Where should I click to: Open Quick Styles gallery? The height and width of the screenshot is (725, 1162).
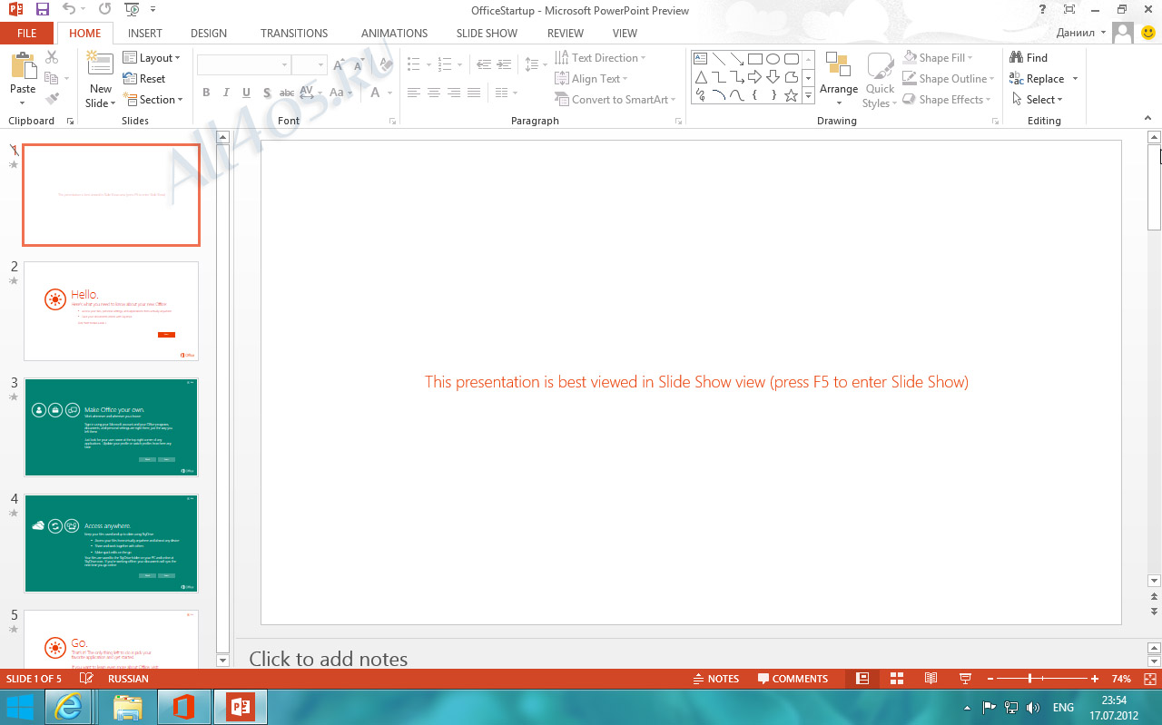[880, 80]
